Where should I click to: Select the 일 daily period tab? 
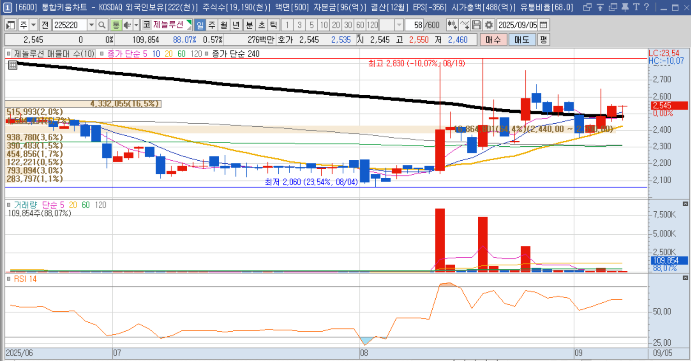(x=200, y=25)
